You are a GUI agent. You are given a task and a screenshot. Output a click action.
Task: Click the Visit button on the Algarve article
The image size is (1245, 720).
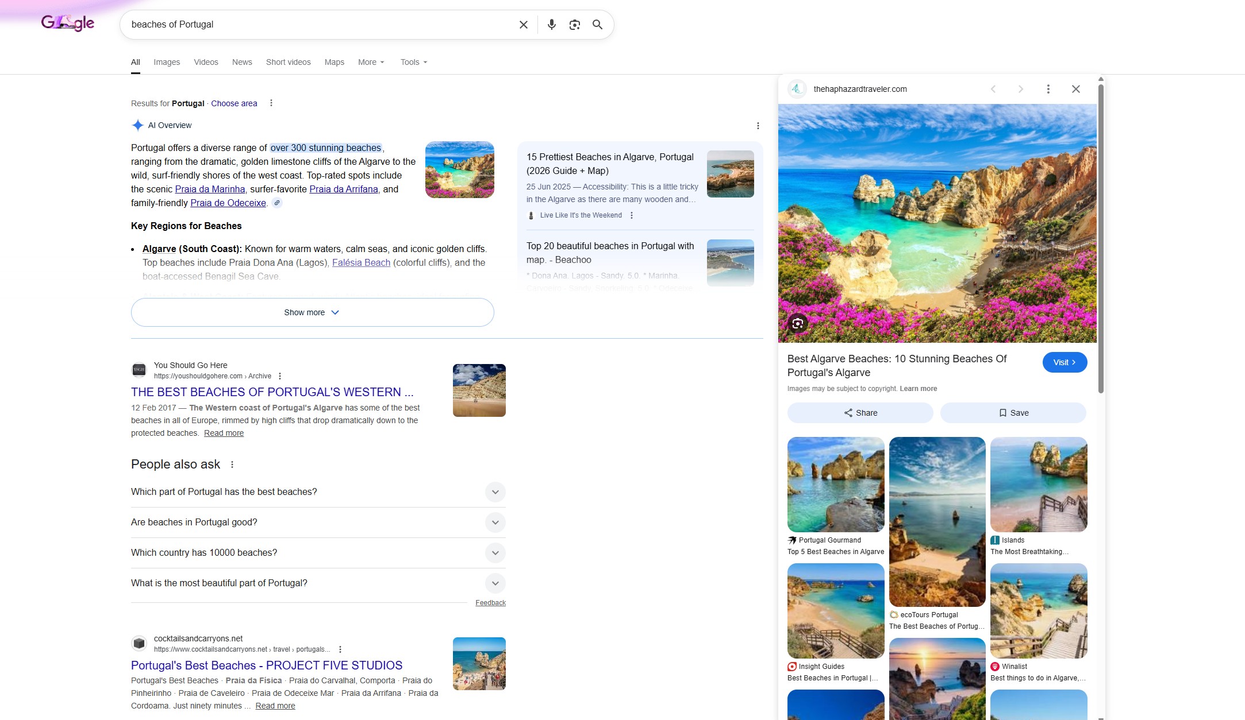[x=1064, y=362]
